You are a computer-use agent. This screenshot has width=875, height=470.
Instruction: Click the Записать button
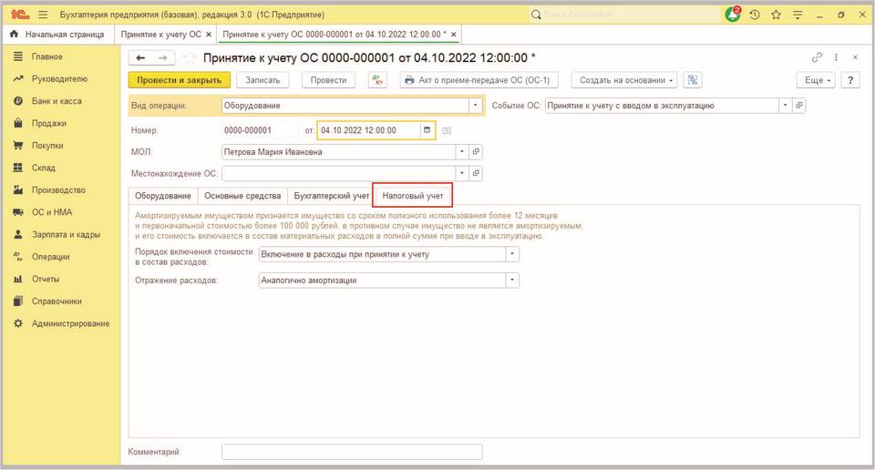tap(263, 80)
